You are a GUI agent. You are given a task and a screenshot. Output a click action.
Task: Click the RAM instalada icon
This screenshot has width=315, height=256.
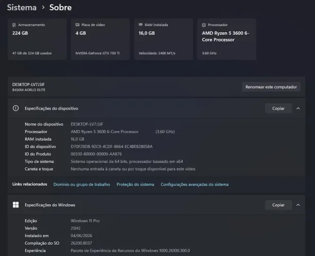[141, 25]
